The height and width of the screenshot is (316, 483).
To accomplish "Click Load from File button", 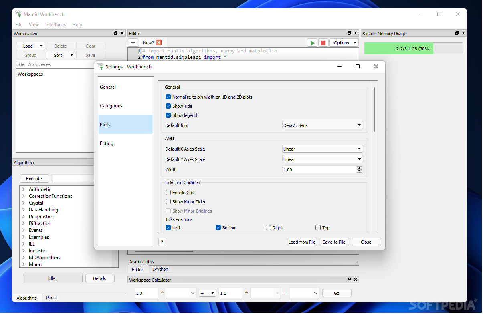I will click(x=302, y=242).
